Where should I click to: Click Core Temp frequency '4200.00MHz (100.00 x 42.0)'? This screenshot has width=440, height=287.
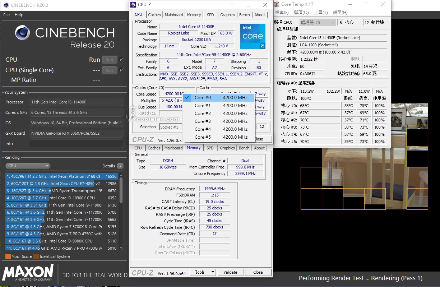(x=343, y=52)
